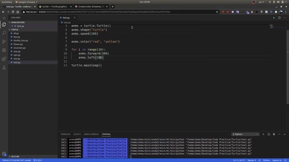Reload the Chrome page
This screenshot has height=162, width=289.
13,12
